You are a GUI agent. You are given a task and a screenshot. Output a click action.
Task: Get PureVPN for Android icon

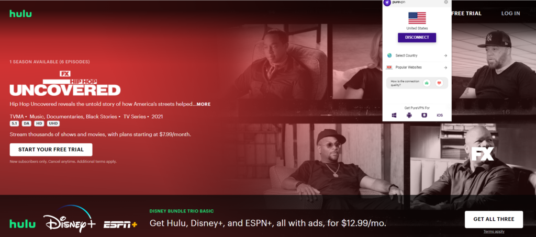coord(409,116)
